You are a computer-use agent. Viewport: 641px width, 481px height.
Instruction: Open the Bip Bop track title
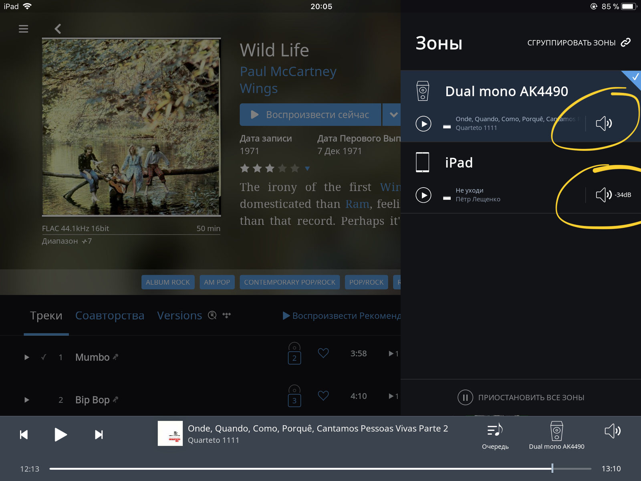pos(93,400)
